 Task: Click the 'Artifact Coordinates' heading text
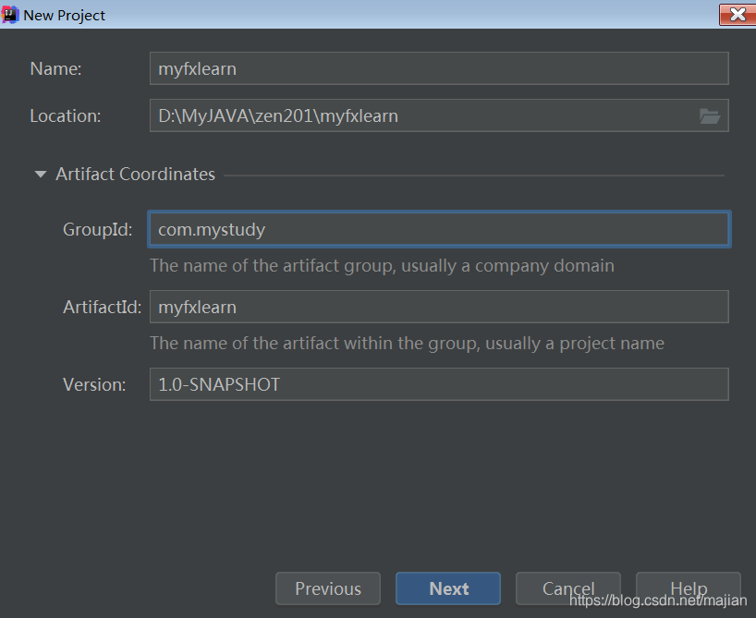point(136,174)
